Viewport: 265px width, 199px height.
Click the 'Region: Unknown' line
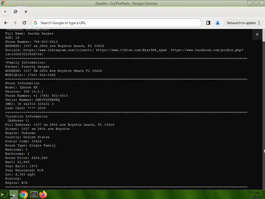(20, 133)
